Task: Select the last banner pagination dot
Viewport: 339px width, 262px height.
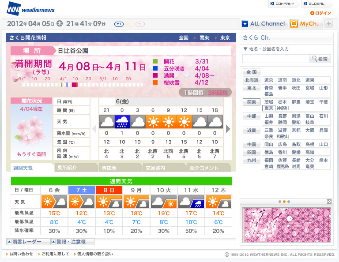Action: 289,202
